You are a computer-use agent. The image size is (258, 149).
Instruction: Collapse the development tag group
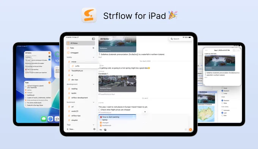coord(93,84)
